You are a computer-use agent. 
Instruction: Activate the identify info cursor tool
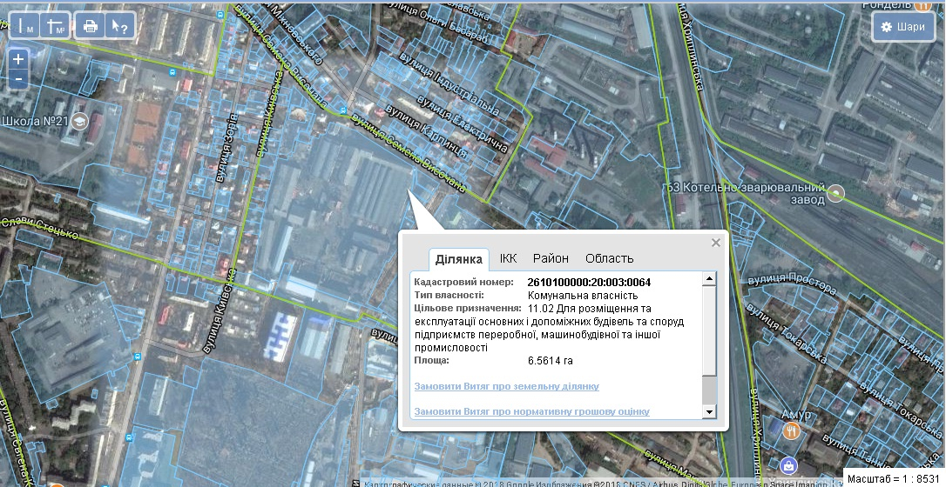click(x=118, y=26)
